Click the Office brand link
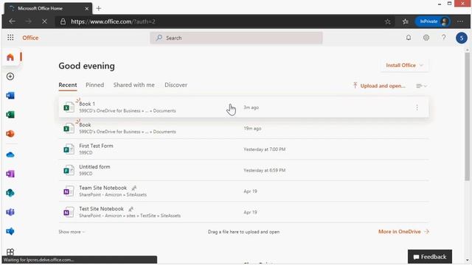Viewport: 472px width, 265px height. [30, 38]
